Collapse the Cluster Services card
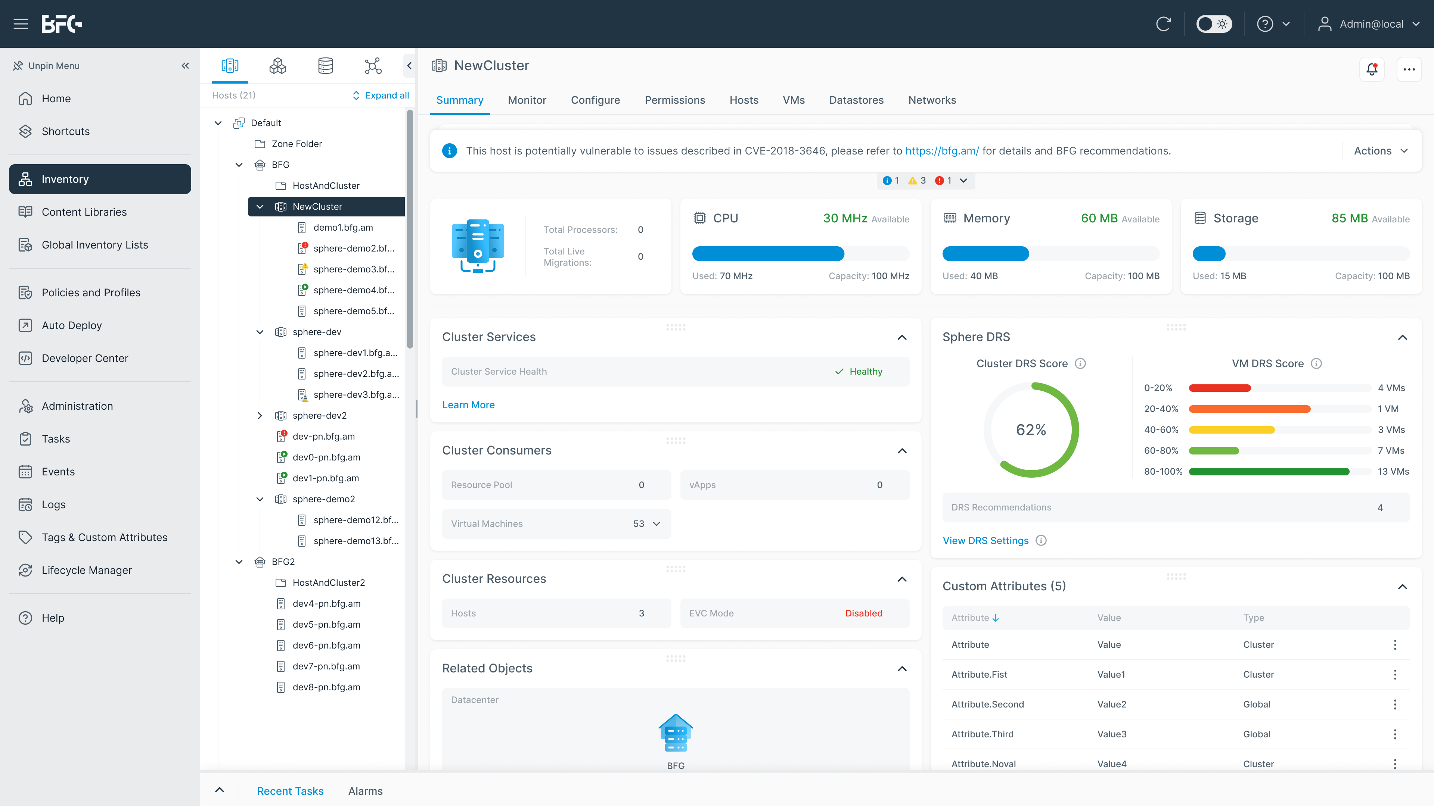The width and height of the screenshot is (1434, 806). click(902, 338)
